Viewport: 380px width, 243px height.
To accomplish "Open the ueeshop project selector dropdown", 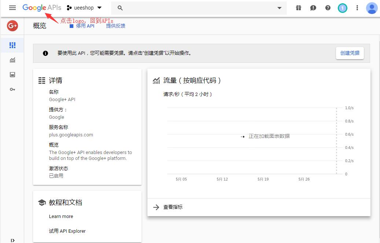I will [84, 8].
